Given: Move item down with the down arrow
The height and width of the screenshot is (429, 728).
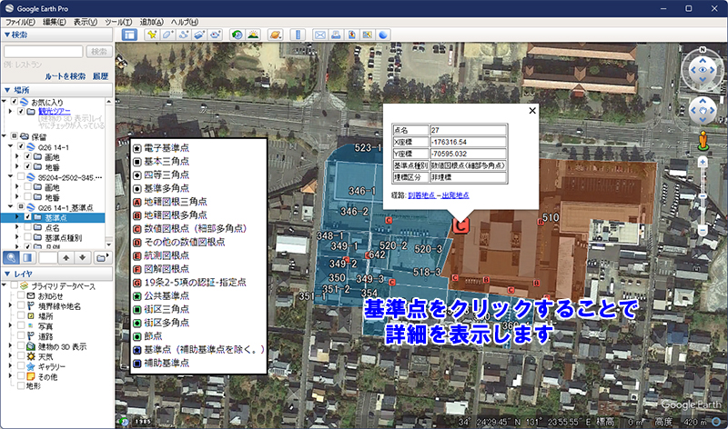Looking at the screenshot, I should coord(82,258).
